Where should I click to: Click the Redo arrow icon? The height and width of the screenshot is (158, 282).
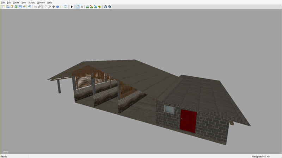[39, 7]
